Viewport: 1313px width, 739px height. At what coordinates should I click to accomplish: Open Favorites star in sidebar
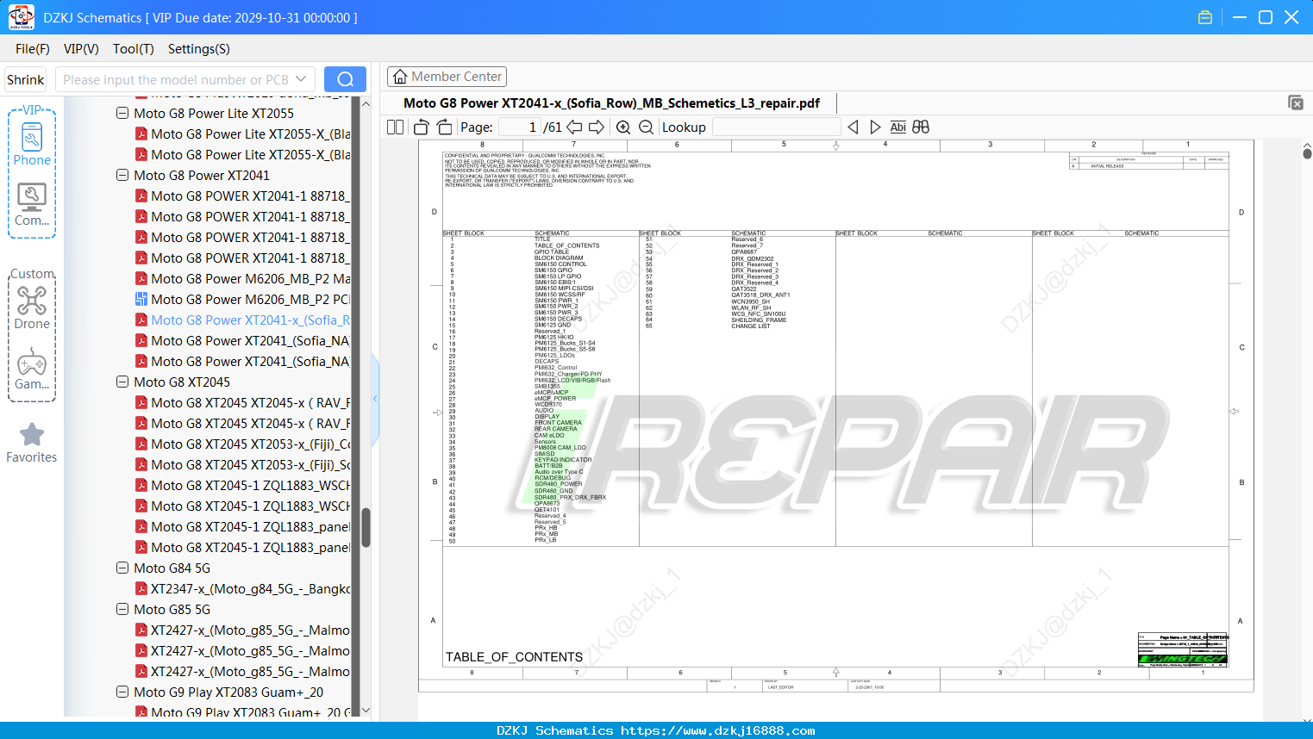coord(32,444)
